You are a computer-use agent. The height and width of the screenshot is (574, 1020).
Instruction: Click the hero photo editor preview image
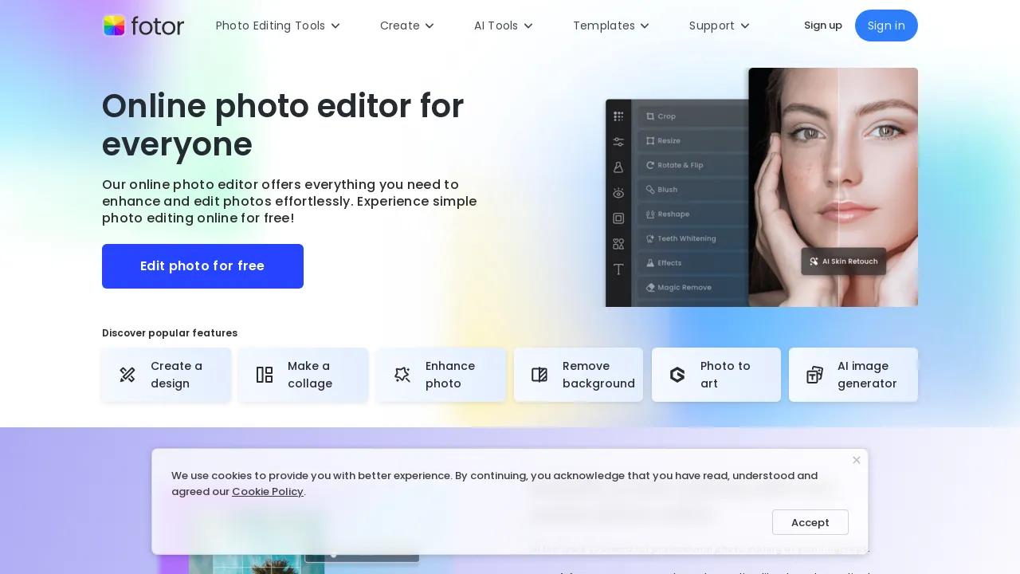point(762,187)
